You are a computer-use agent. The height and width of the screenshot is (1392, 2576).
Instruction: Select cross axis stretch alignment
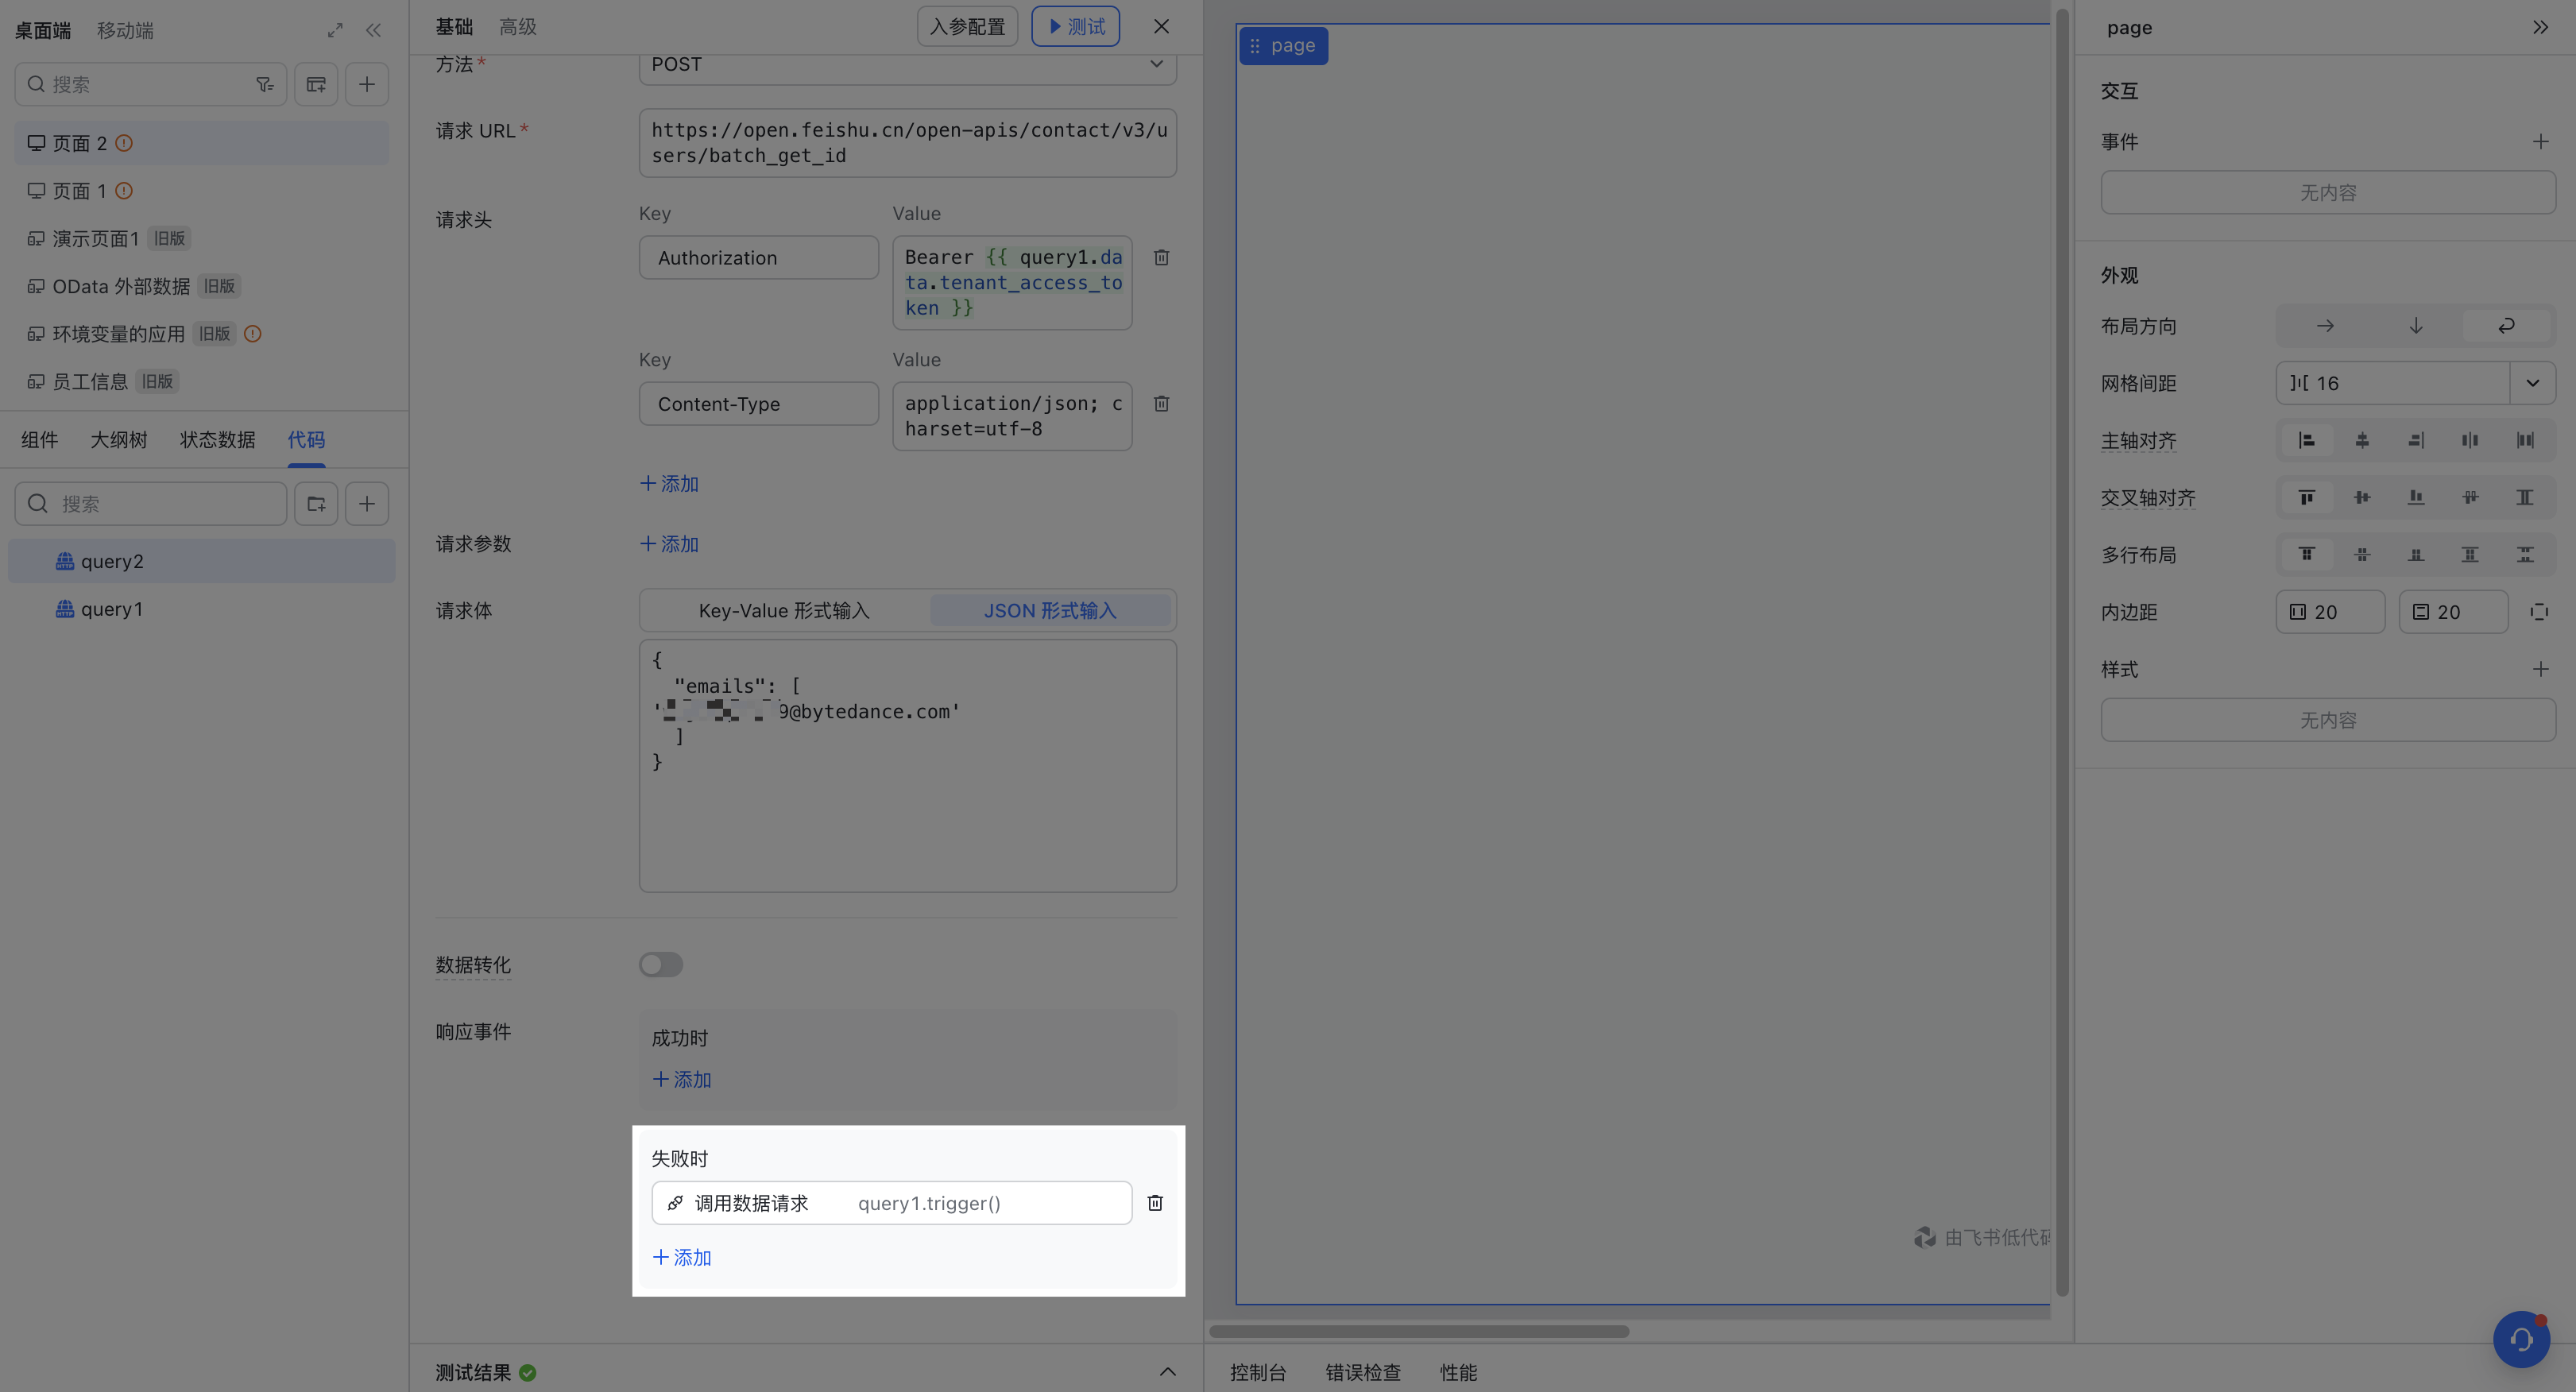point(2524,498)
